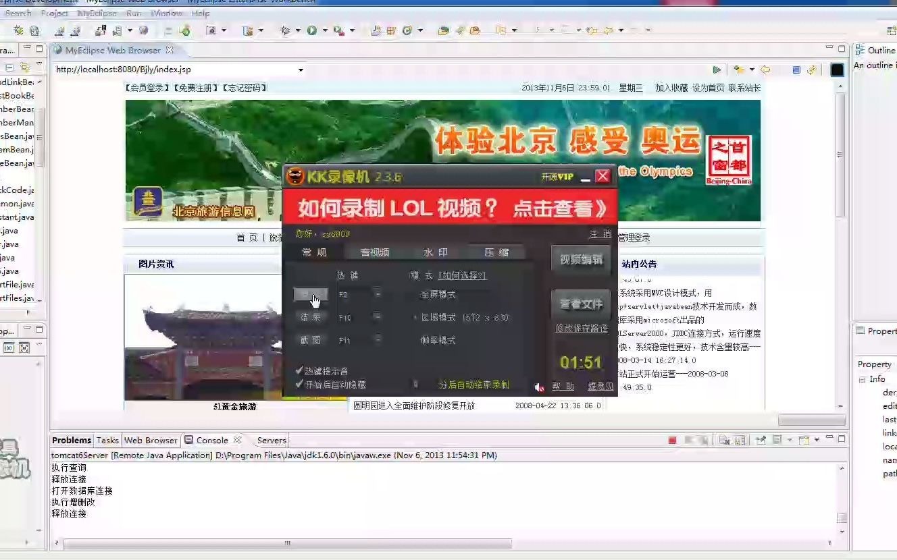Open the Window menu

coord(166,13)
